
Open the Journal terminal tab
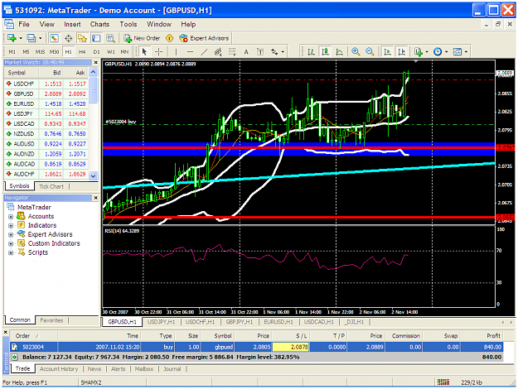(x=172, y=369)
